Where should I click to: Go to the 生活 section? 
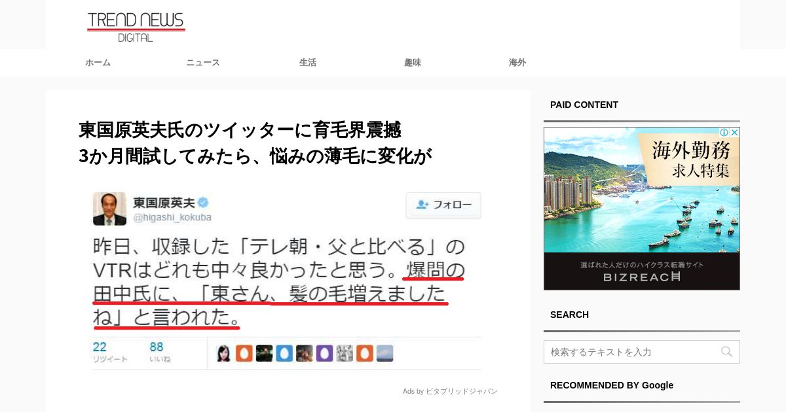308,63
